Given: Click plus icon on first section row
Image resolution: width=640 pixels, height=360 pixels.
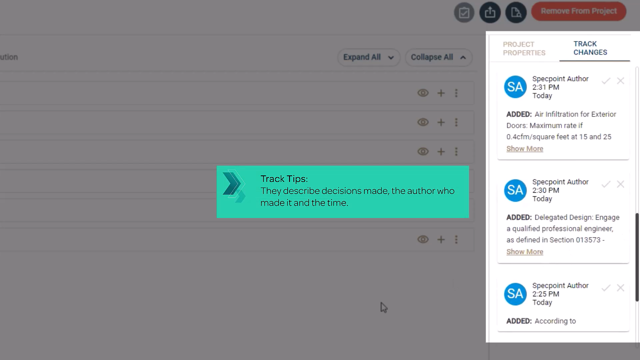Looking at the screenshot, I should point(441,93).
